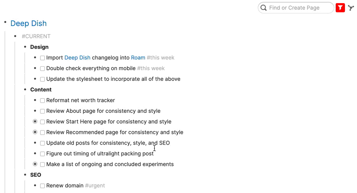Viewport: 357px width, 193px height.
Task: Click the #this week tag on mobile task
Action: pos(151,68)
